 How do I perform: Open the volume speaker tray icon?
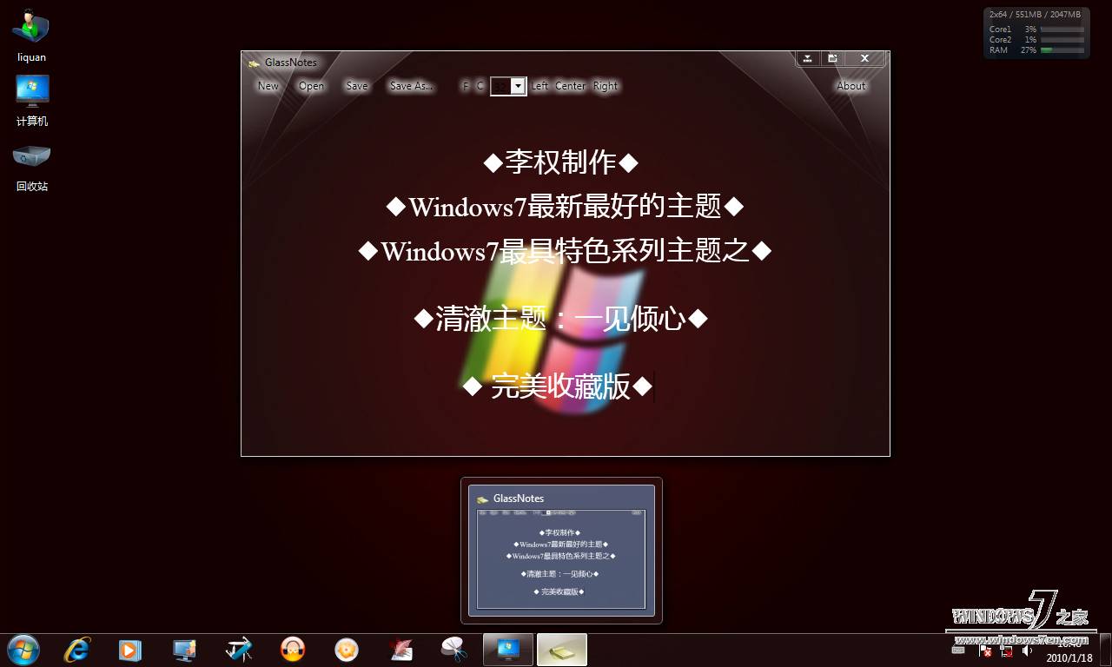coord(1027,650)
